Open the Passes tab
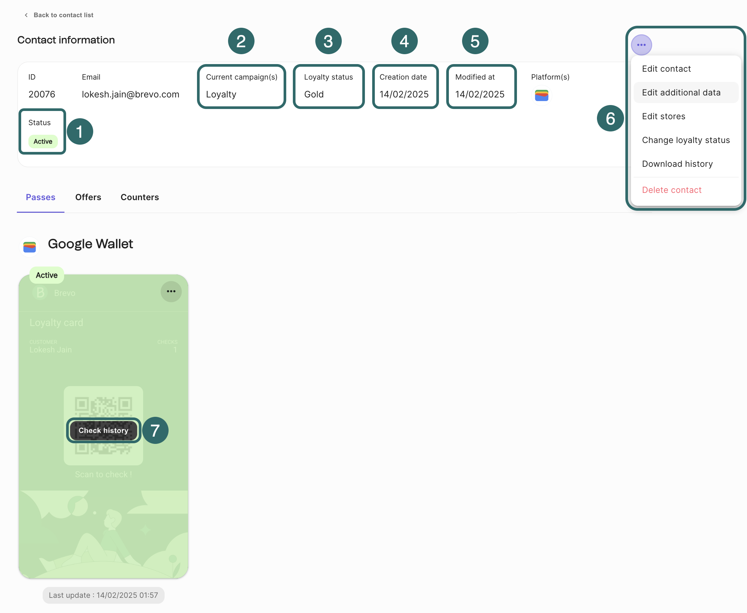Screen dimensions: 747x613 coord(41,197)
